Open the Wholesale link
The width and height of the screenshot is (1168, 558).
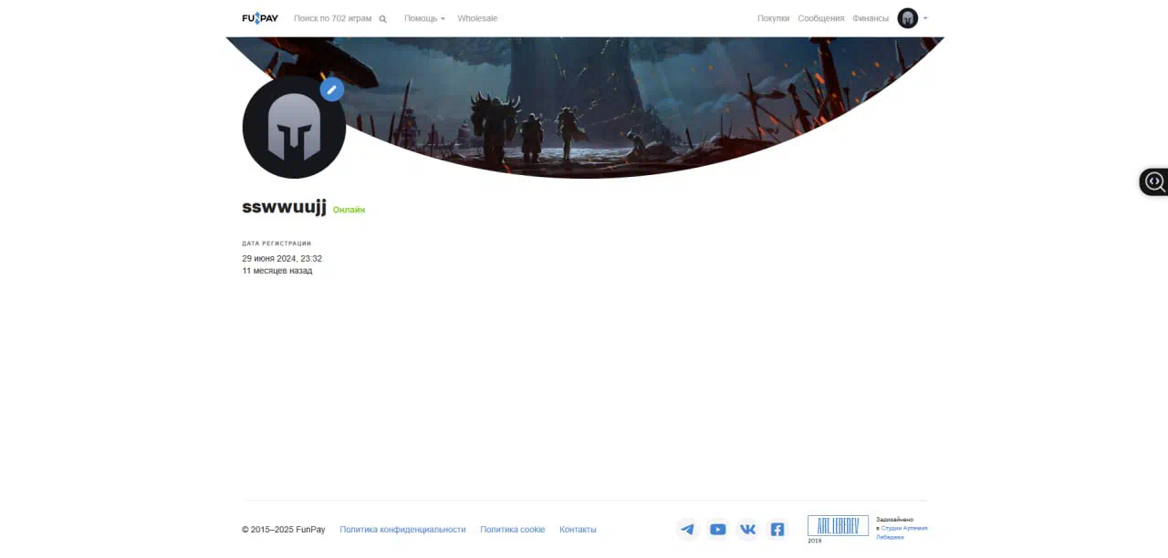pos(477,18)
